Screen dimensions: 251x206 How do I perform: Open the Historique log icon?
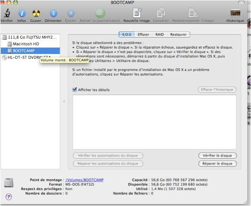click(235, 13)
